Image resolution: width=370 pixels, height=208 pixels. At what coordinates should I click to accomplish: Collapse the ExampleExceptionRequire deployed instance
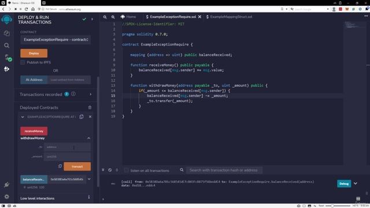pyautogui.click(x=23, y=117)
